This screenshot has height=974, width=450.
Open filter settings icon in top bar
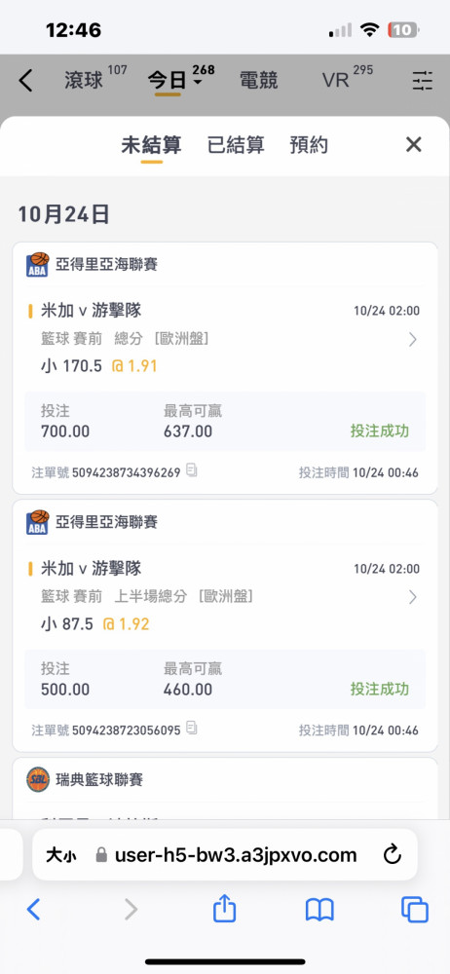point(422,81)
